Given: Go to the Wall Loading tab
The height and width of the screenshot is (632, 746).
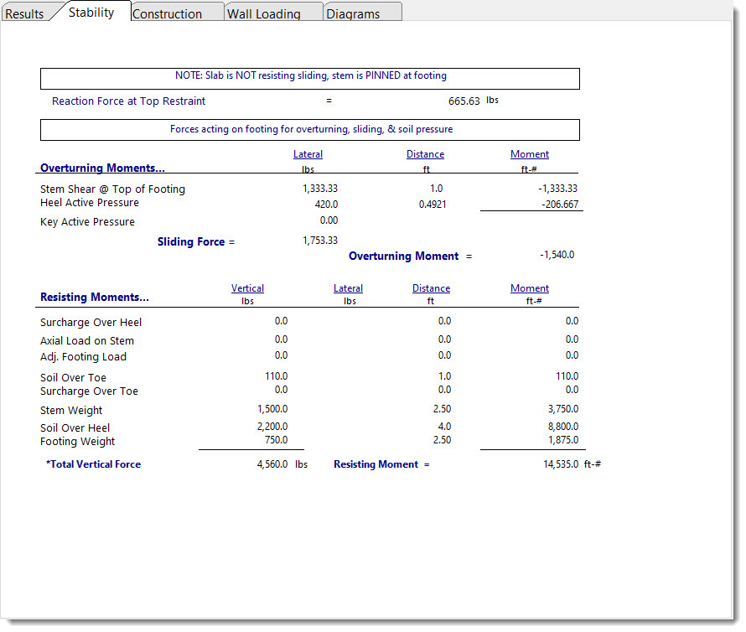Looking at the screenshot, I should pos(263,13).
